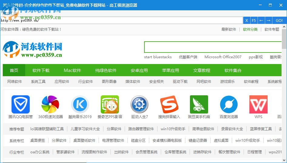Click 最新软件 link

pyautogui.click(x=229, y=29)
